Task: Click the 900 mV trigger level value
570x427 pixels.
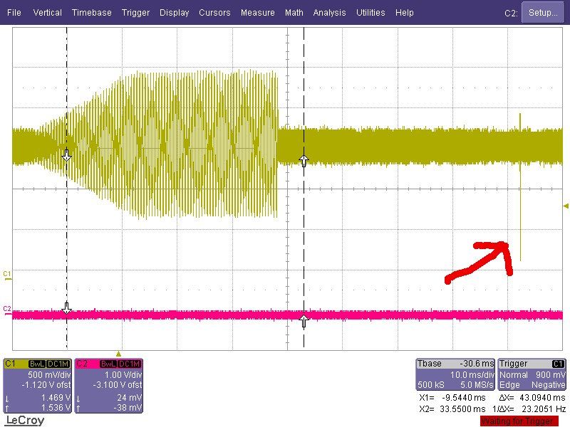Action: click(x=550, y=375)
